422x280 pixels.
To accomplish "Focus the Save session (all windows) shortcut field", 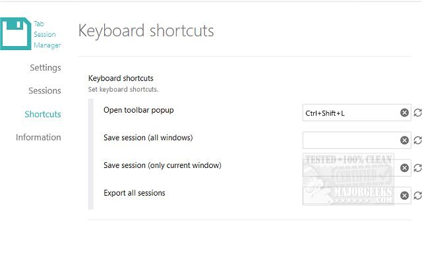I will [x=349, y=140].
